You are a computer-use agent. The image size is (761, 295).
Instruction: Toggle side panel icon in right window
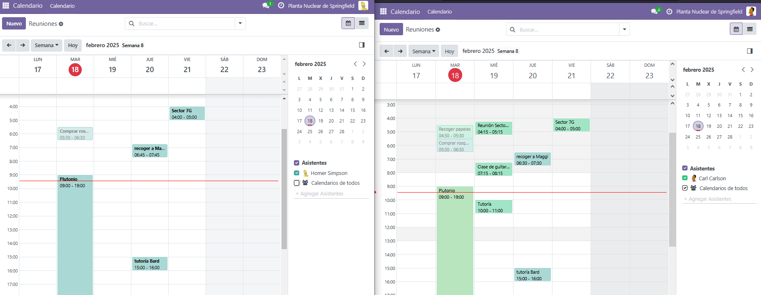pos(750,51)
